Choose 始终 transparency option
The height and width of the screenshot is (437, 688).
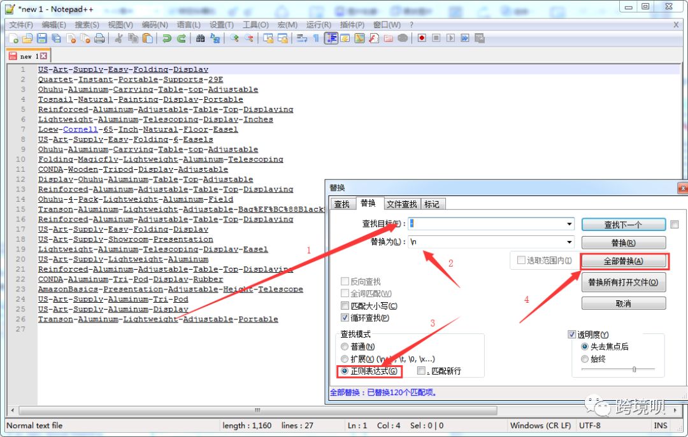coord(584,359)
